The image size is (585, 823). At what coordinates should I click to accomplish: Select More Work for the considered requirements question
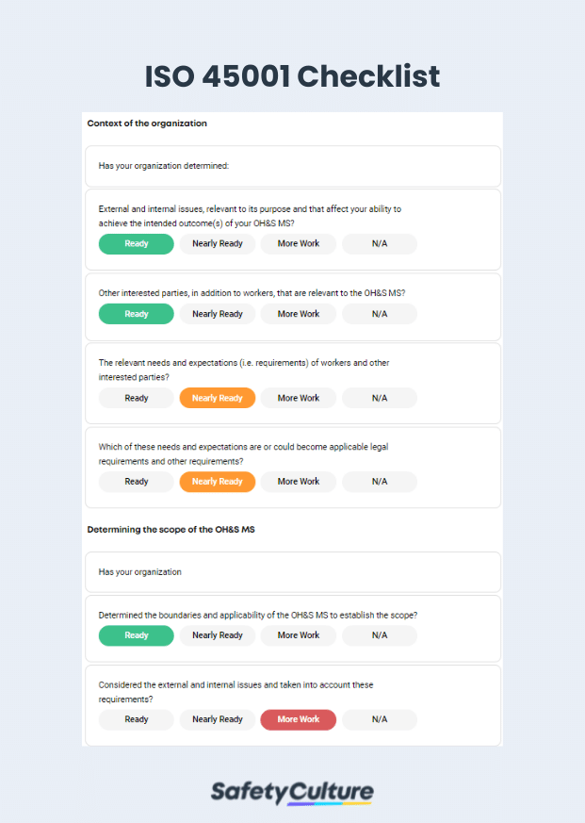(x=298, y=719)
